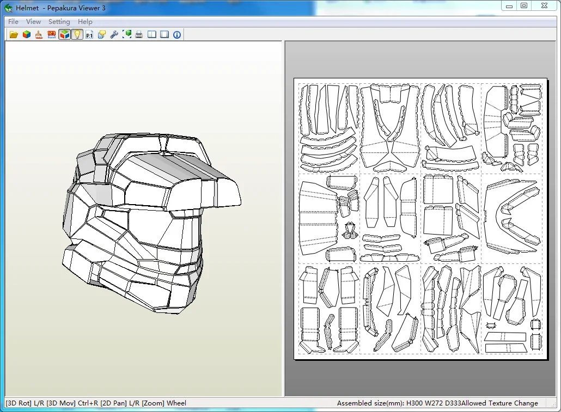The image size is (561, 412).
Task: Toggle the exploded colored-faces cube button
Action: pos(64,35)
